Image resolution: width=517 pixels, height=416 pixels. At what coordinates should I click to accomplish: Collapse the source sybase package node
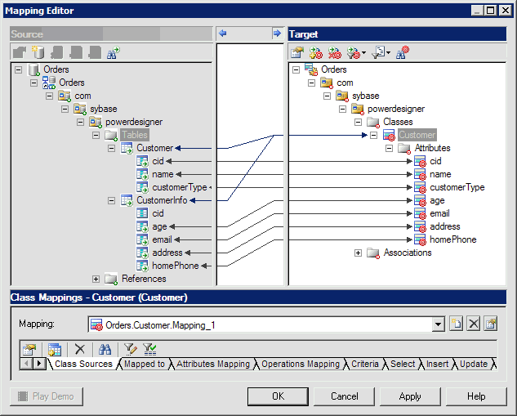(x=65, y=110)
